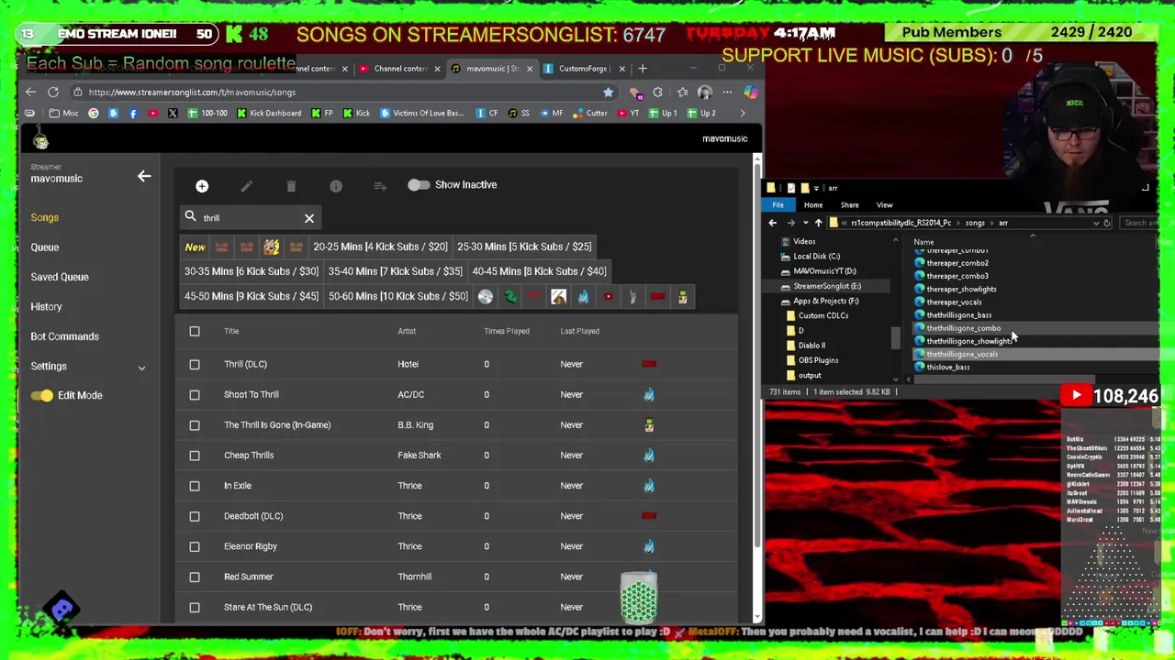Open Bot Commands in sidebar
The width and height of the screenshot is (1175, 660).
point(64,336)
